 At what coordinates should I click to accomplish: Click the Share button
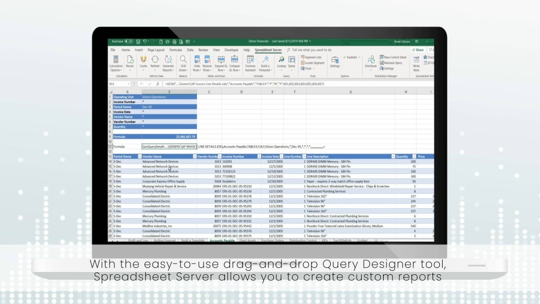pyautogui.click(x=418, y=50)
